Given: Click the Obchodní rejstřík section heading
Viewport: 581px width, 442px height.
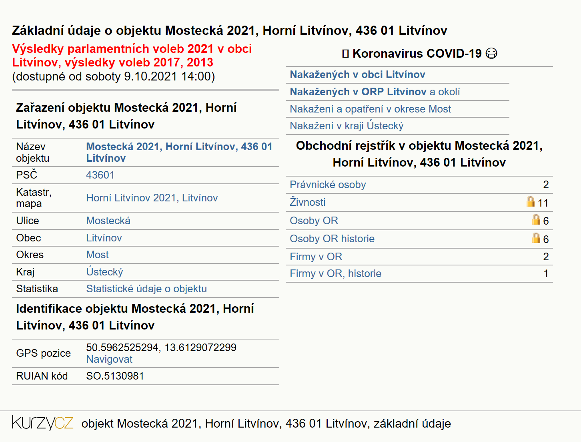Looking at the screenshot, I should [419, 154].
